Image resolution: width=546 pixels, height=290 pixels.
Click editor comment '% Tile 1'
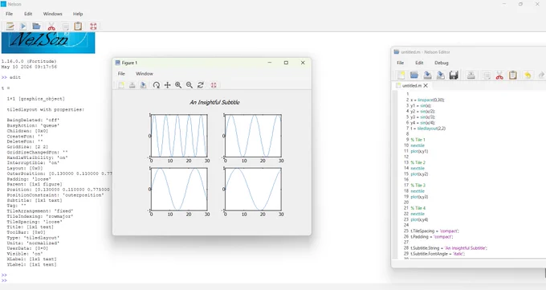[x=418, y=140]
